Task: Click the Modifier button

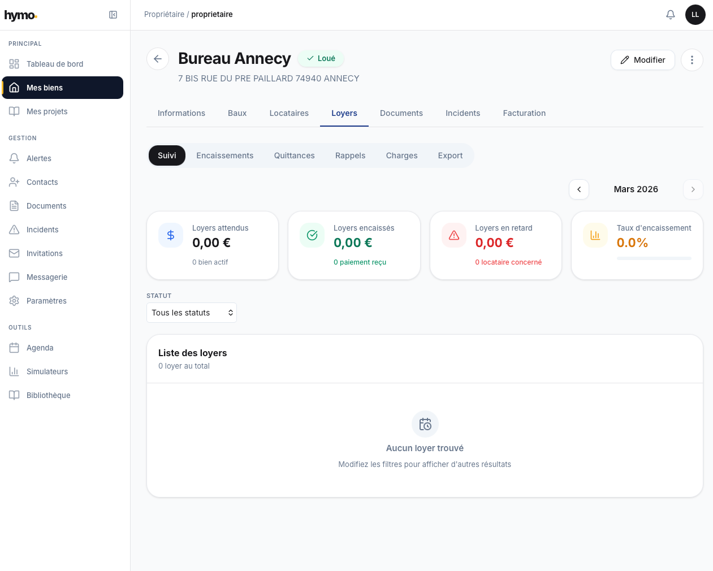Action: tap(642, 59)
